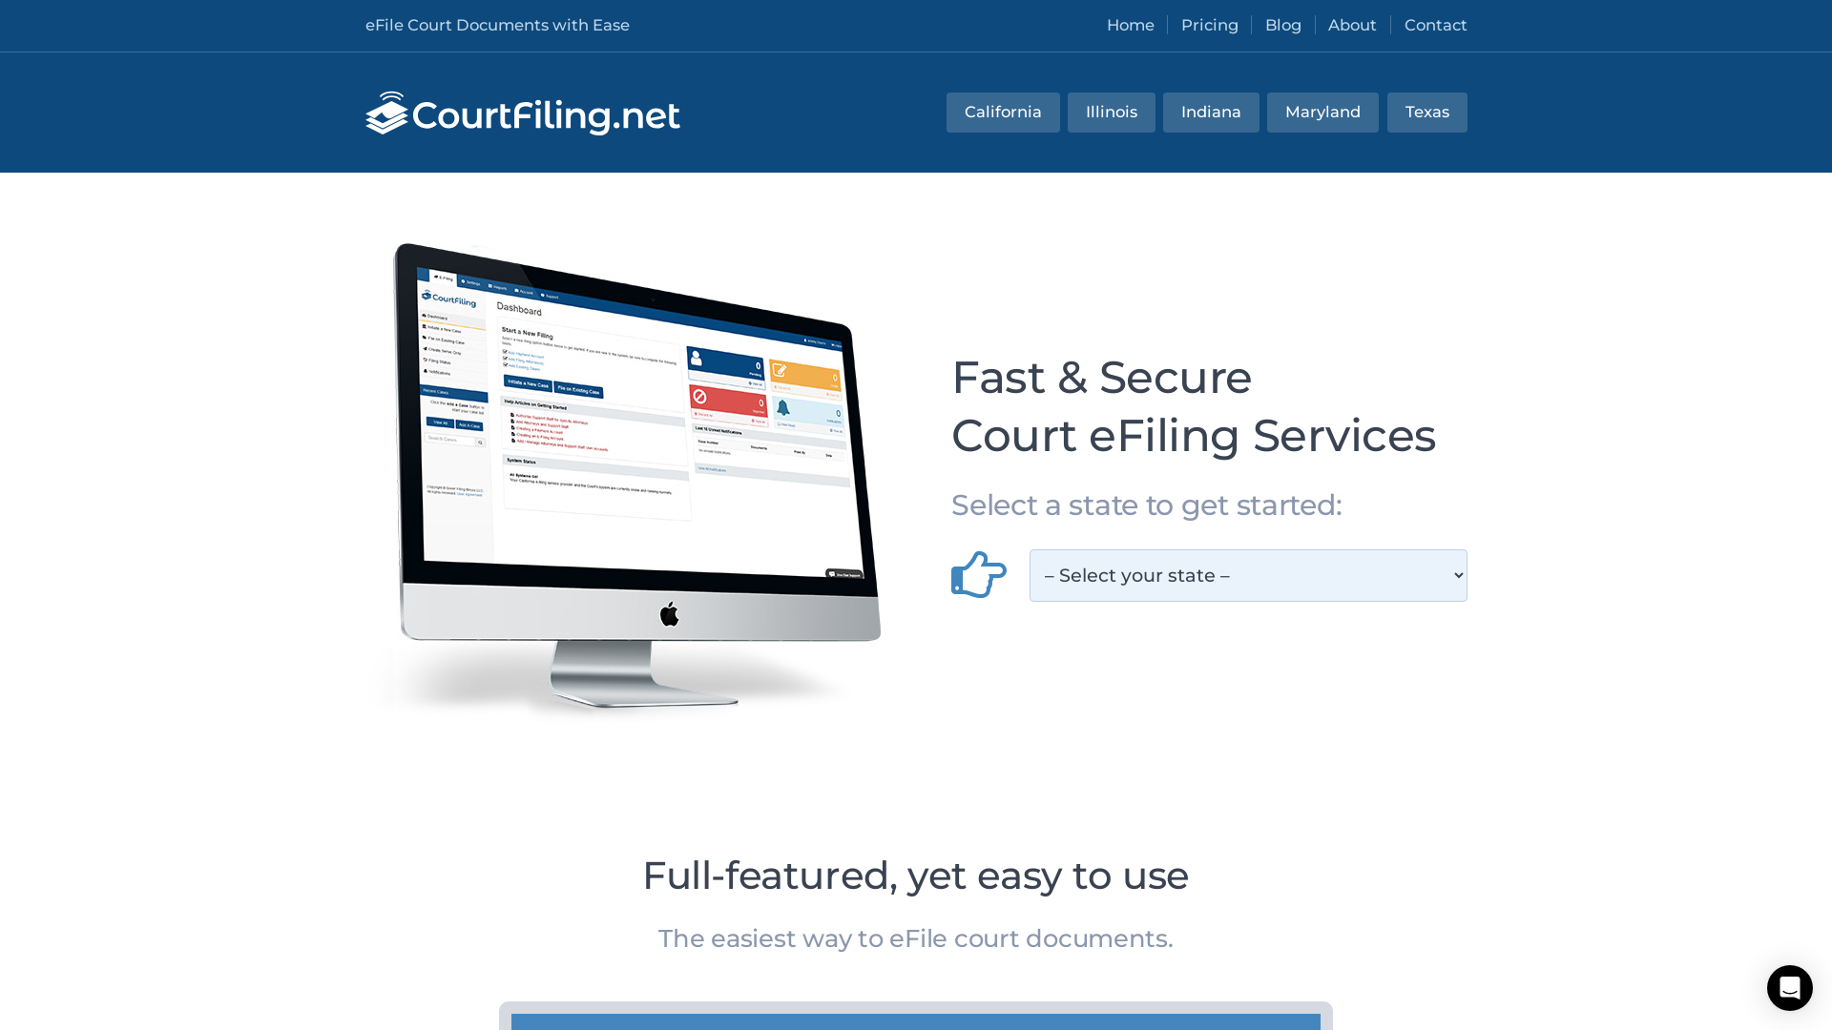This screenshot has height=1030, width=1832.
Task: Open the Blog menu item
Action: pyautogui.click(x=1283, y=25)
